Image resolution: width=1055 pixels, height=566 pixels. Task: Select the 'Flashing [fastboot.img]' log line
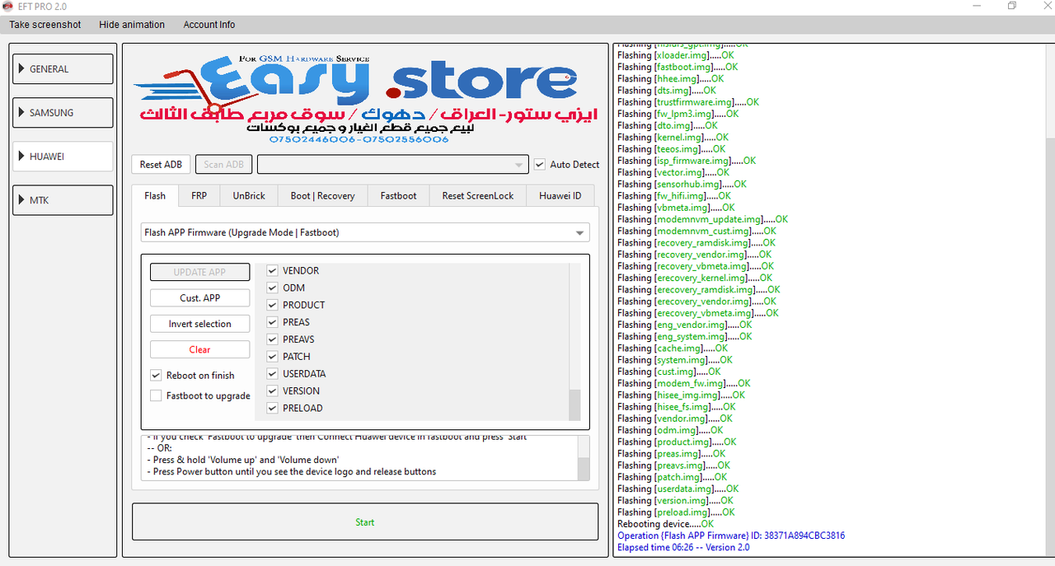[x=678, y=68]
